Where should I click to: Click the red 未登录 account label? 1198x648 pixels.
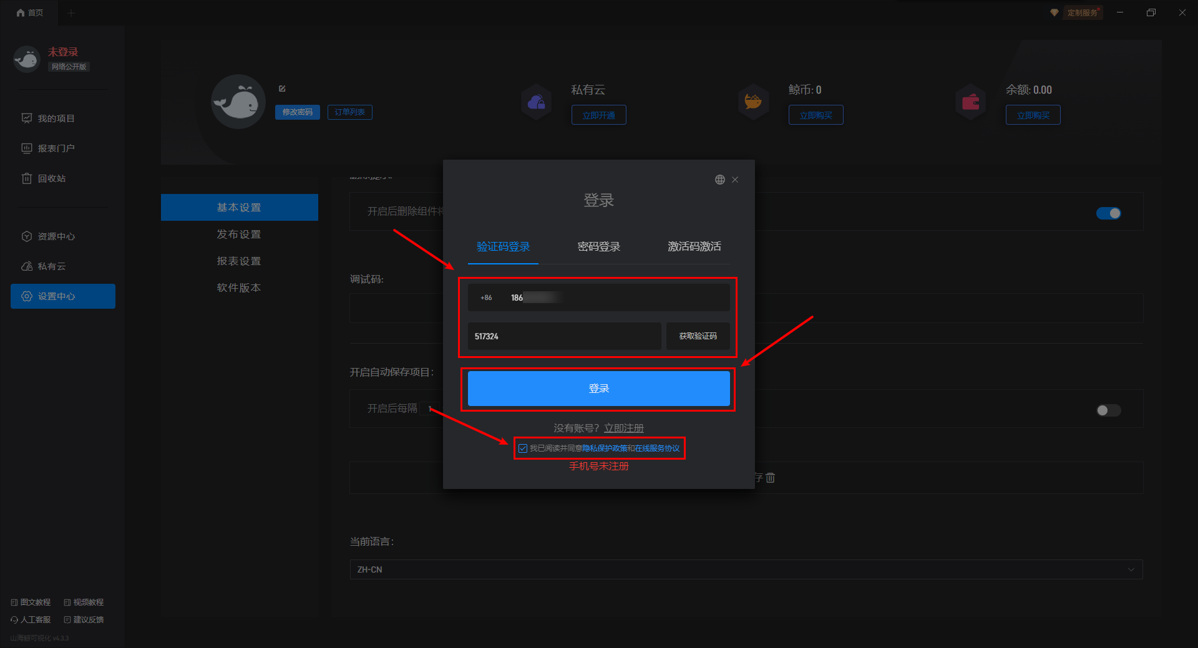coord(63,52)
